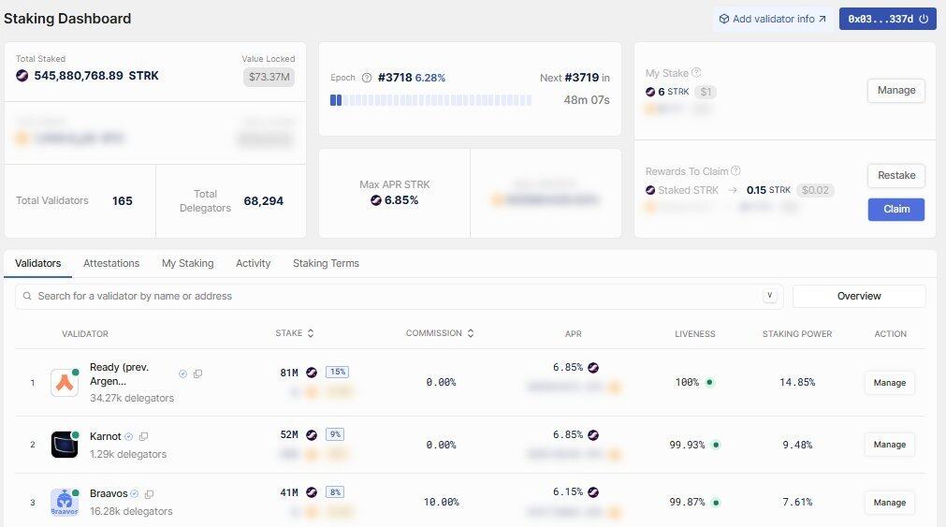Click the STRK icon next to 52M stake

[x=312, y=434]
